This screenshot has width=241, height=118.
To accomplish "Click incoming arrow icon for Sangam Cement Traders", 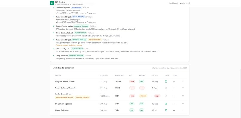I will [54, 26].
